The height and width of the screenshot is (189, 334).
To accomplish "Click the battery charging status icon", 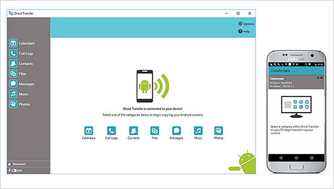I will [12, 170].
